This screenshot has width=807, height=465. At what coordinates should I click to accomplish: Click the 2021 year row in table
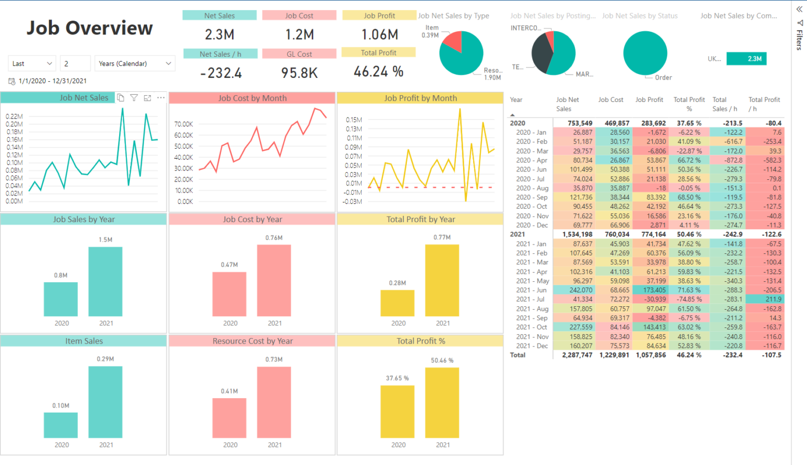click(x=646, y=234)
